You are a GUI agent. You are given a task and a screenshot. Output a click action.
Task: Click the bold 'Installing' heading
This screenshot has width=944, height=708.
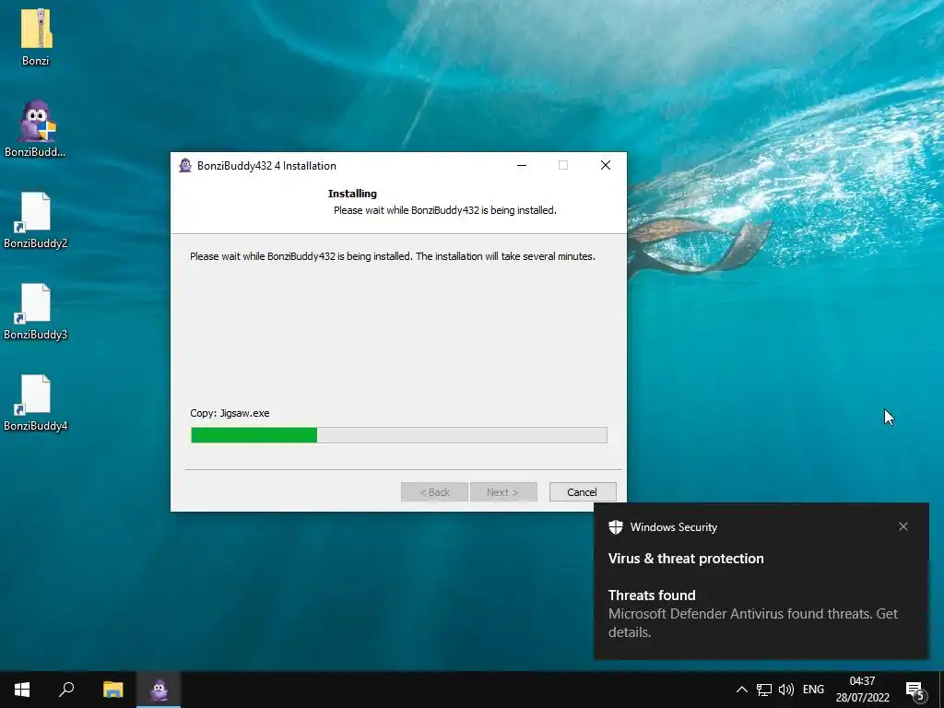352,194
